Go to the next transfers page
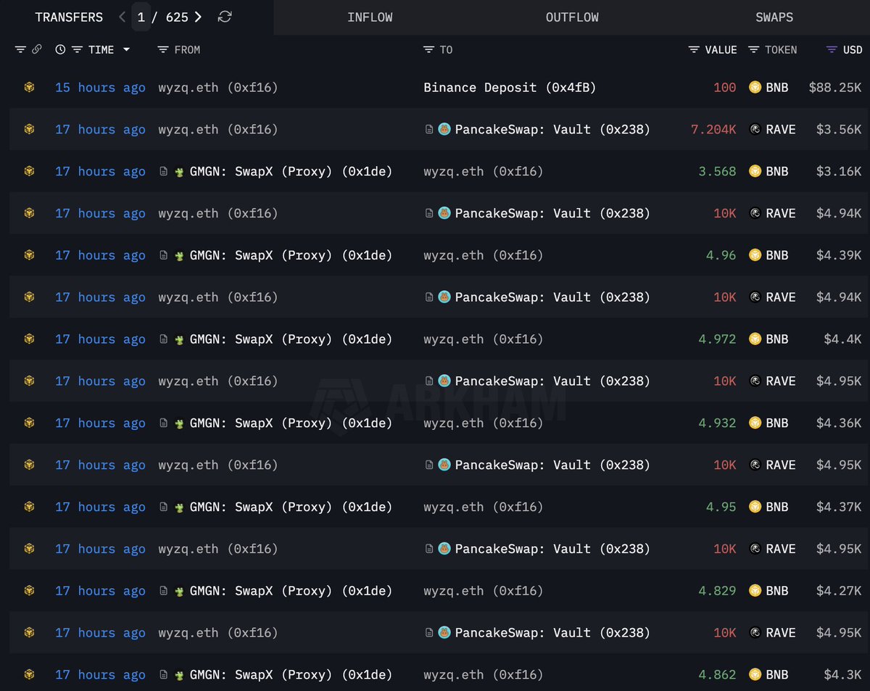 (x=198, y=17)
